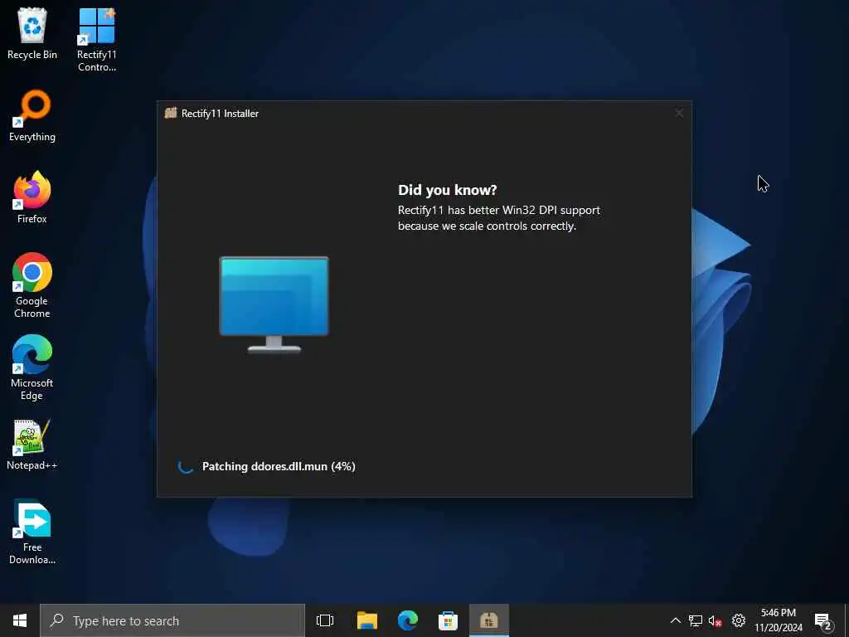Open the notification center icon
This screenshot has width=849, height=637.
823,620
